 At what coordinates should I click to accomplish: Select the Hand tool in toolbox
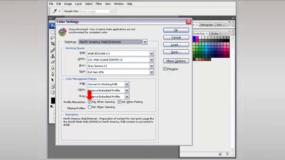(53, 92)
